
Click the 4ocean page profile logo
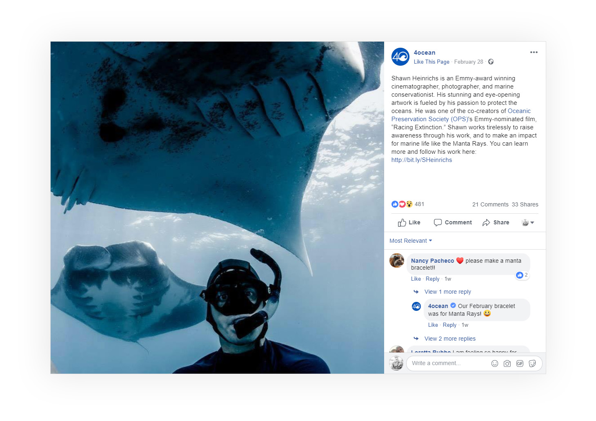[400, 57]
